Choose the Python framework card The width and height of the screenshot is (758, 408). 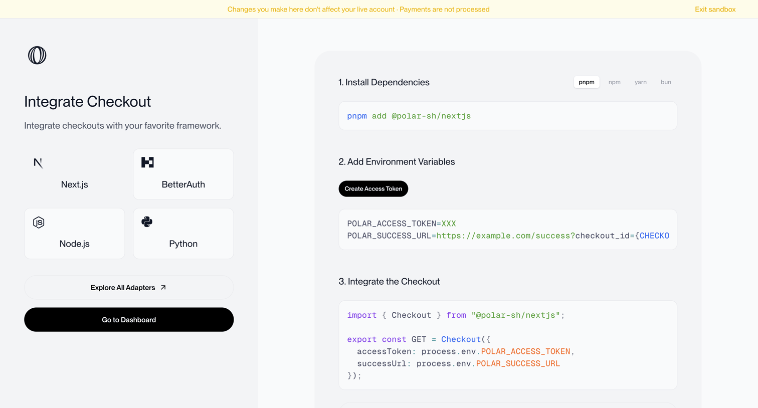point(183,234)
